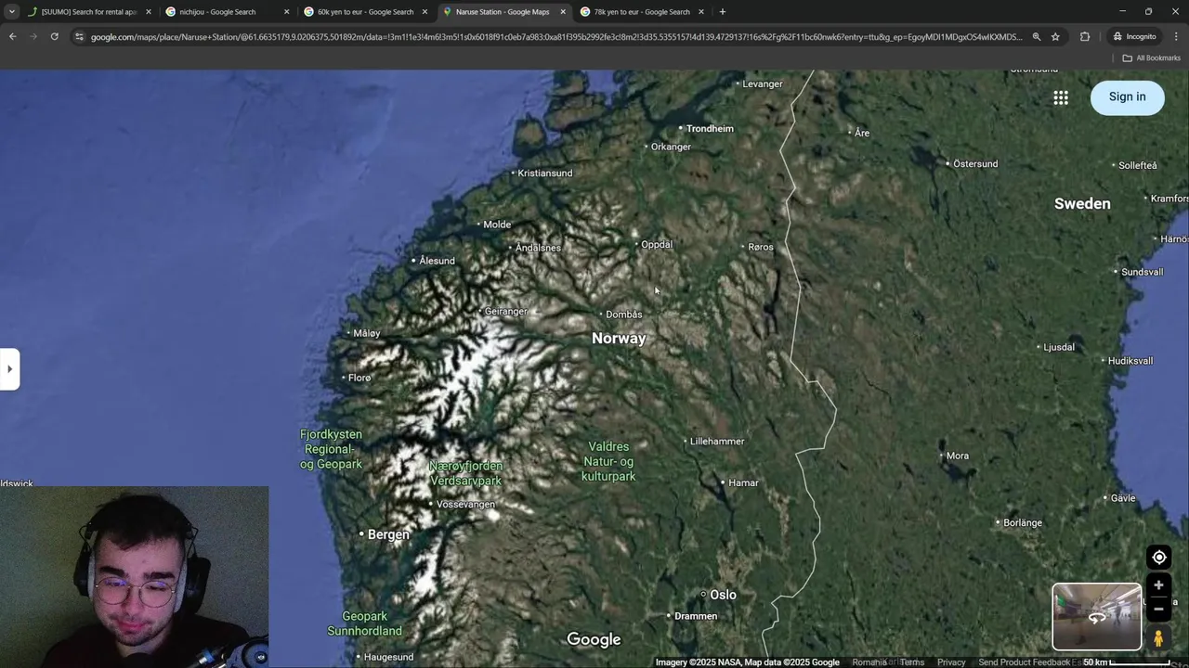Open the Terms link
The width and height of the screenshot is (1189, 668).
912,662
